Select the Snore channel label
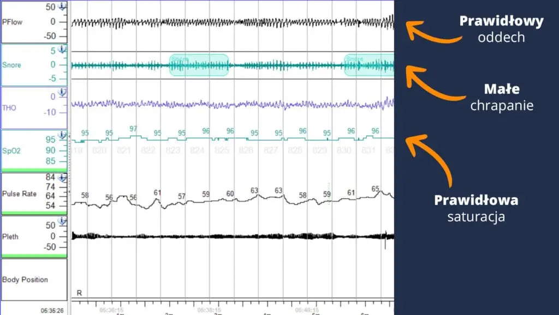The height and width of the screenshot is (315, 559). click(11, 65)
